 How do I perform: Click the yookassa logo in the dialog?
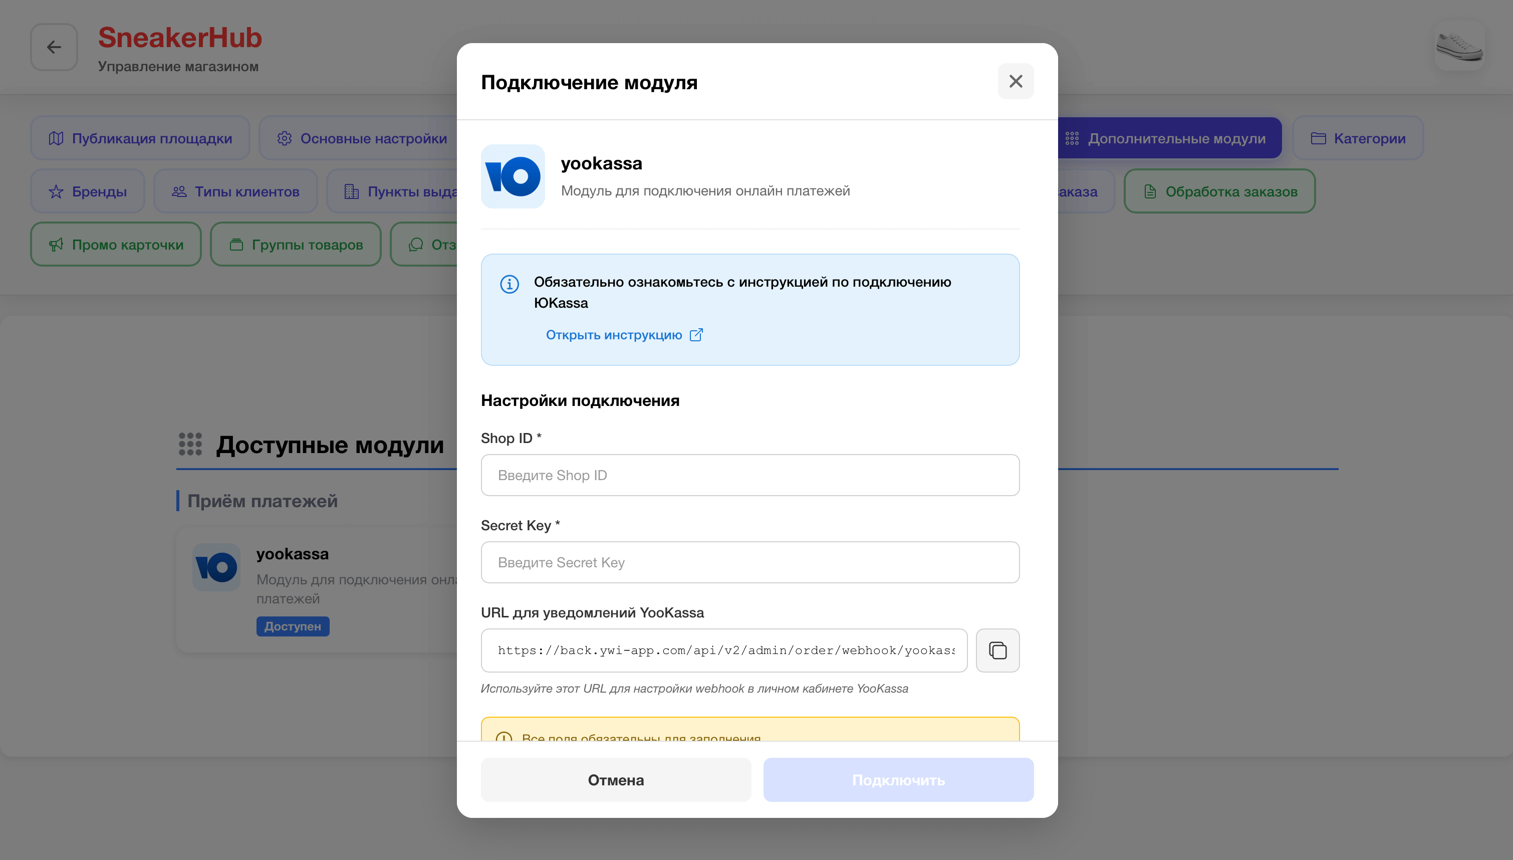[513, 176]
